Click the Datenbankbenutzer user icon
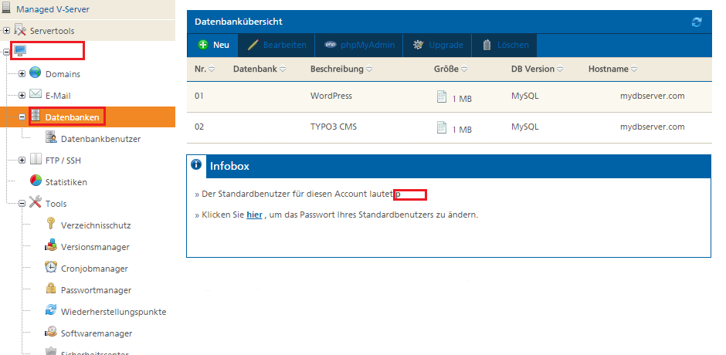 tap(51, 138)
